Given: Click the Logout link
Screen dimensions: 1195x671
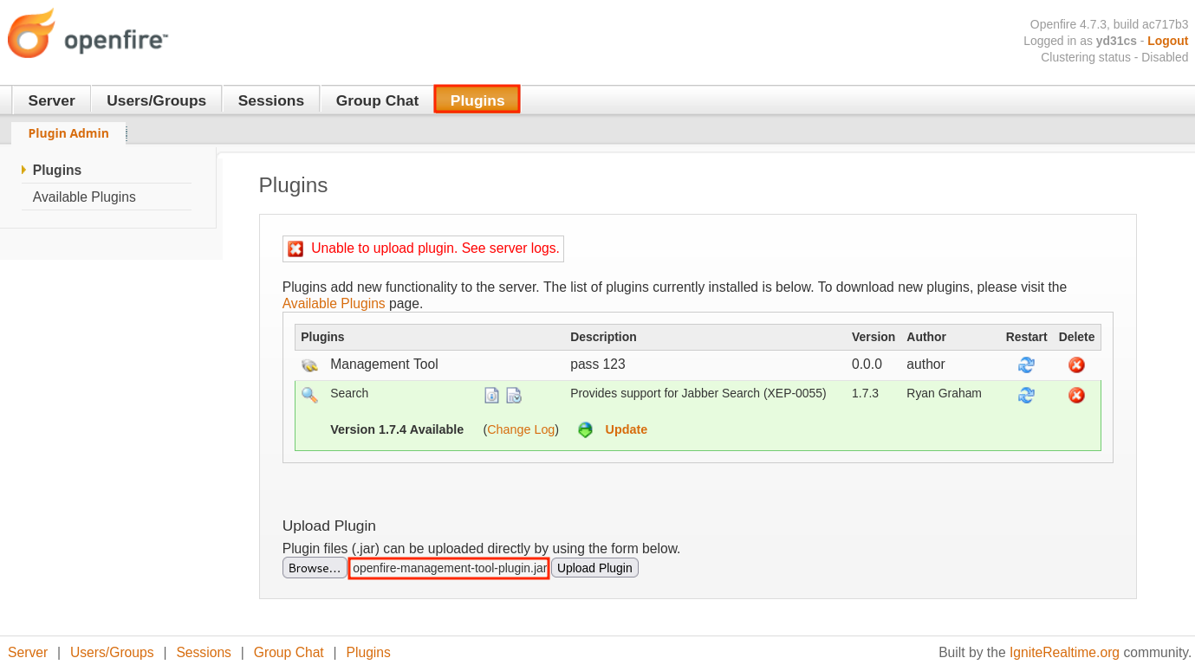Looking at the screenshot, I should (1167, 41).
